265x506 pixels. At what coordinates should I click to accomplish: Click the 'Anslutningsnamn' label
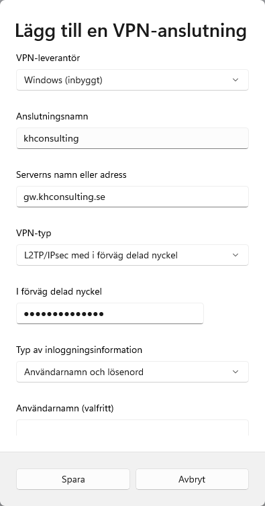click(52, 117)
